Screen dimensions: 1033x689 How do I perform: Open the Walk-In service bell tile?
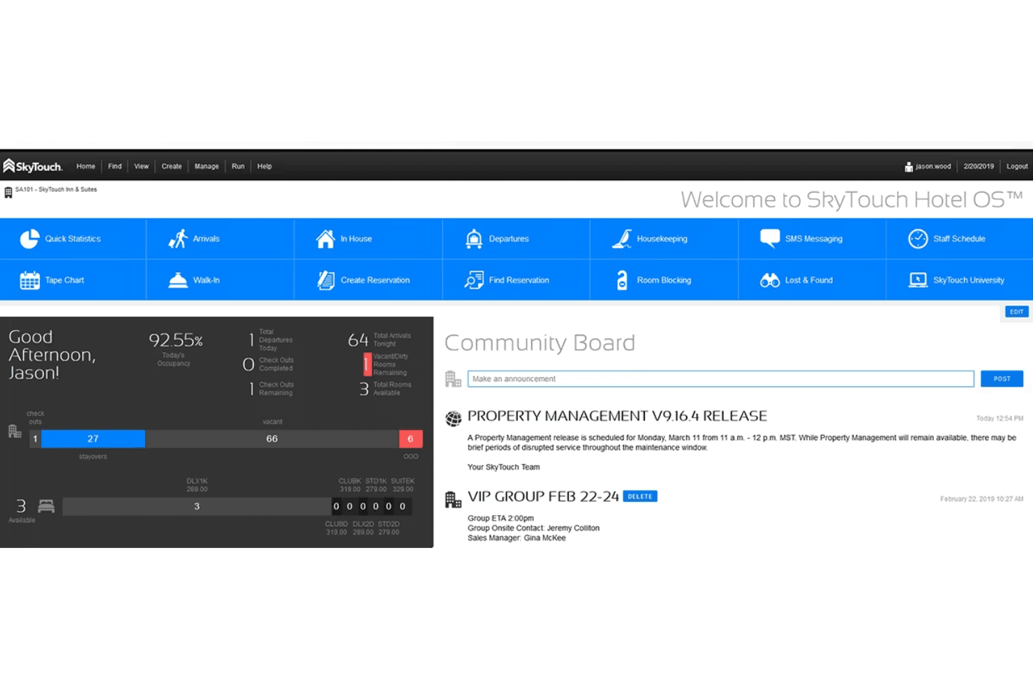(221, 280)
